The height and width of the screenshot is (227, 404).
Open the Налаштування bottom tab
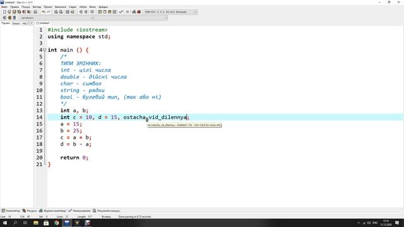pos(80,211)
